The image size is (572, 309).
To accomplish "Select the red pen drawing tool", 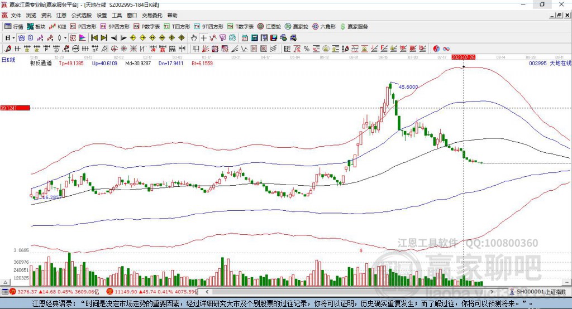I will click(x=8, y=49).
